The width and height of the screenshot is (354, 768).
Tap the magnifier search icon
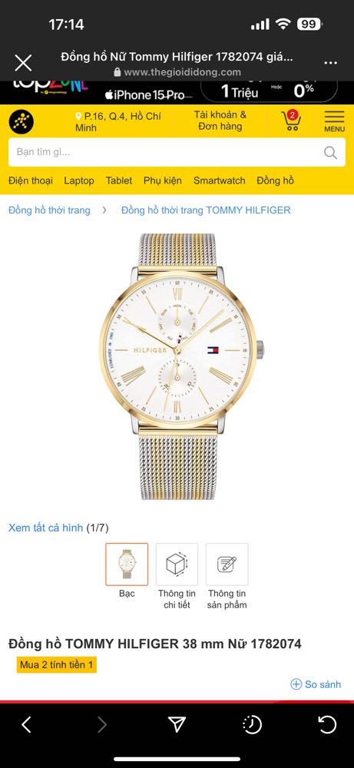pyautogui.click(x=330, y=152)
